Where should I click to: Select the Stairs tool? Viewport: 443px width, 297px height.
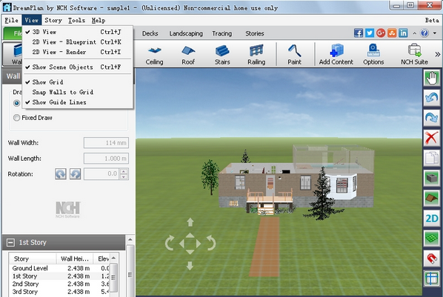click(222, 55)
